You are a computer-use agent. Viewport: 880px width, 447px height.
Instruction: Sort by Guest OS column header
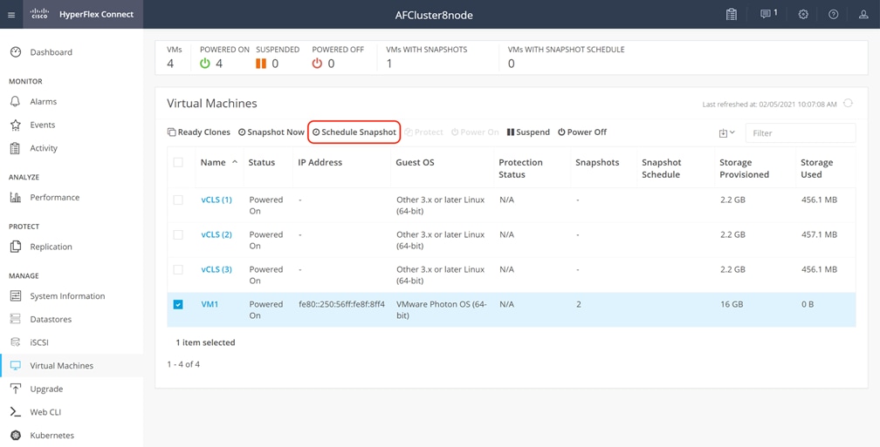pos(415,162)
